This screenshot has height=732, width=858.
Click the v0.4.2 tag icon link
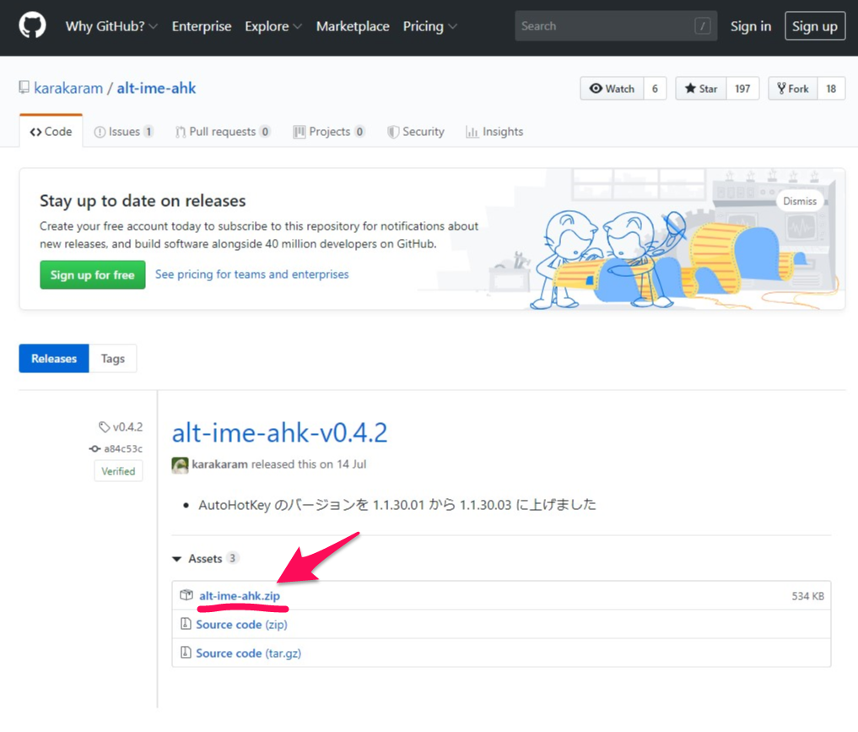121,427
